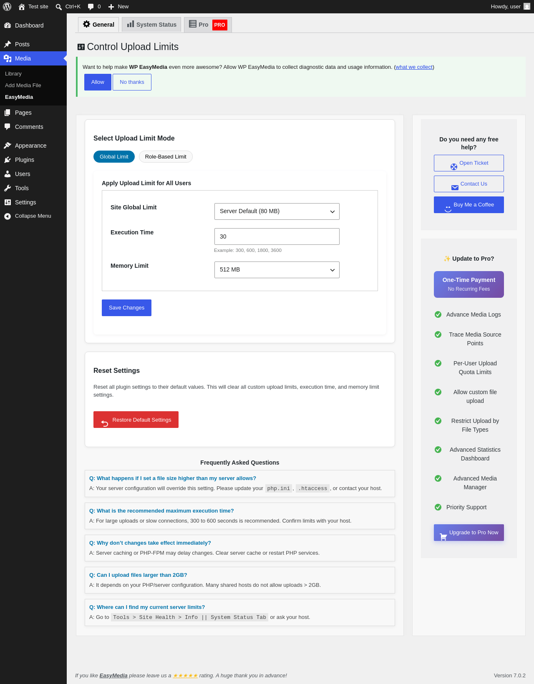Click FAQ question about files larger than 2GB
The image size is (534, 684).
click(138, 575)
